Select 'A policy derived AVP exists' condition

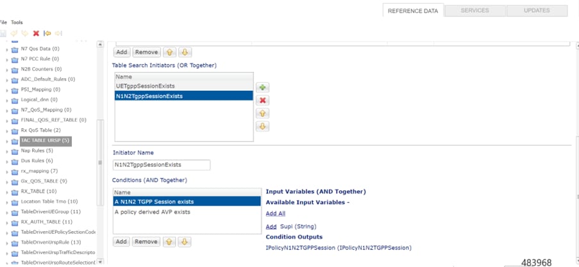[x=187, y=212]
